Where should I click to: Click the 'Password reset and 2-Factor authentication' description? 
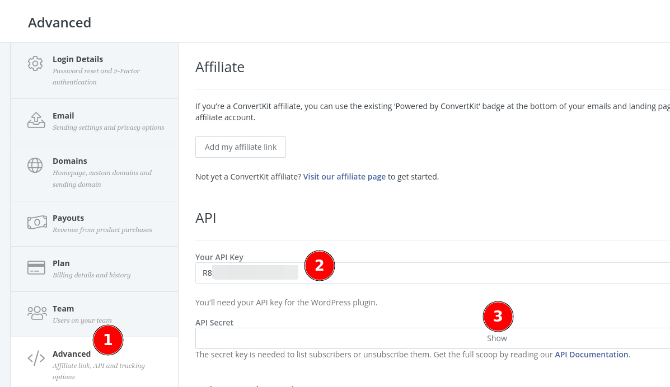pyautogui.click(x=96, y=77)
